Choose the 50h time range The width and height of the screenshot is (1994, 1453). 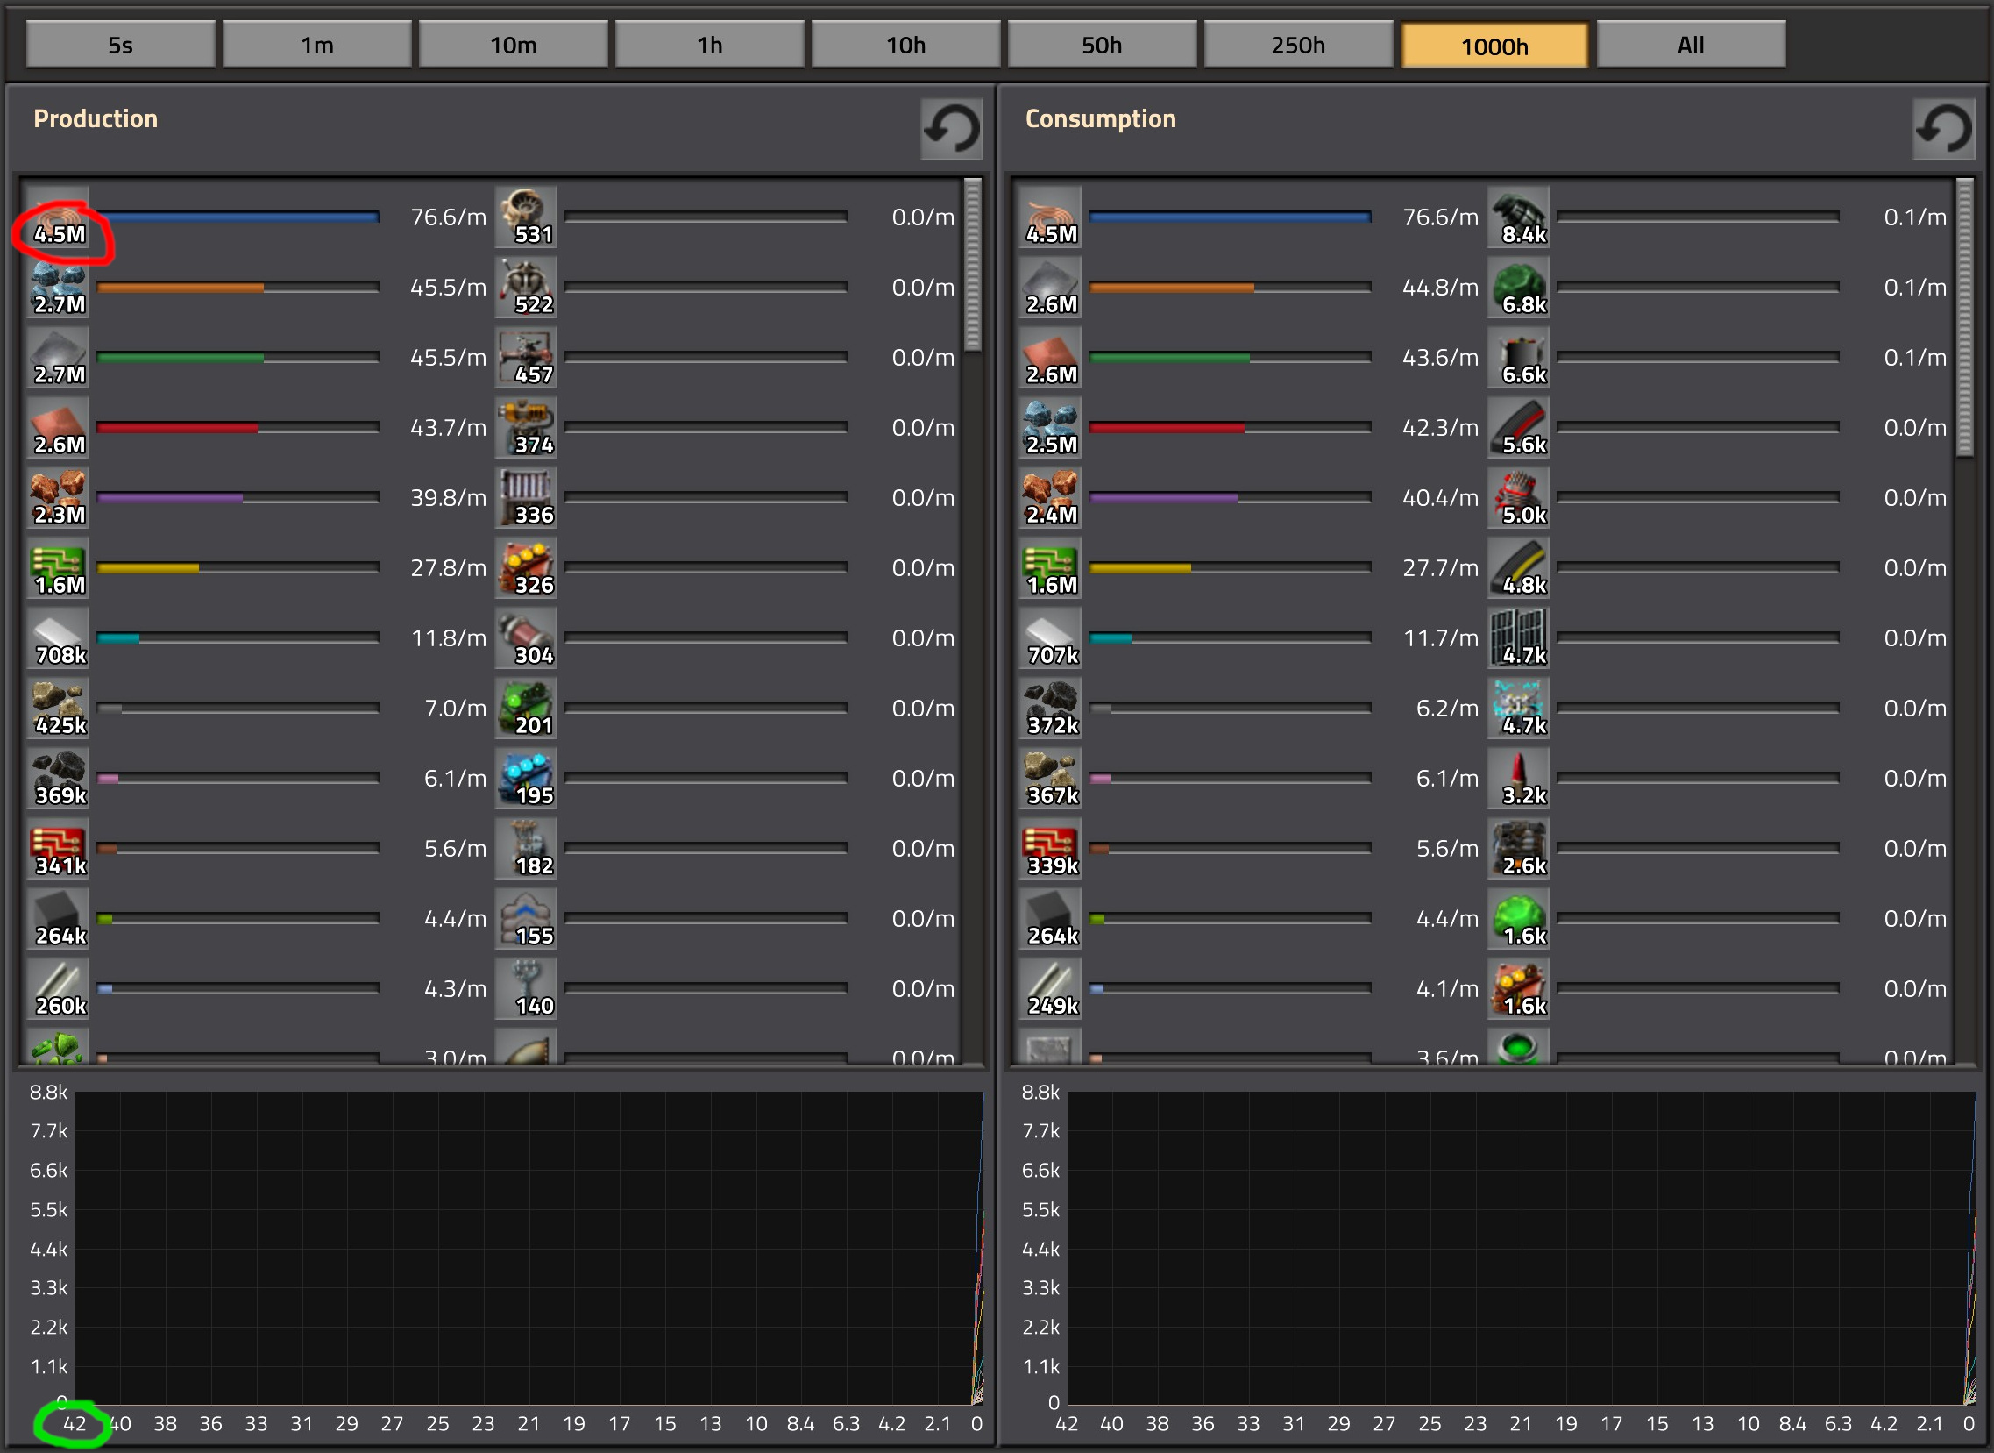click(1102, 44)
